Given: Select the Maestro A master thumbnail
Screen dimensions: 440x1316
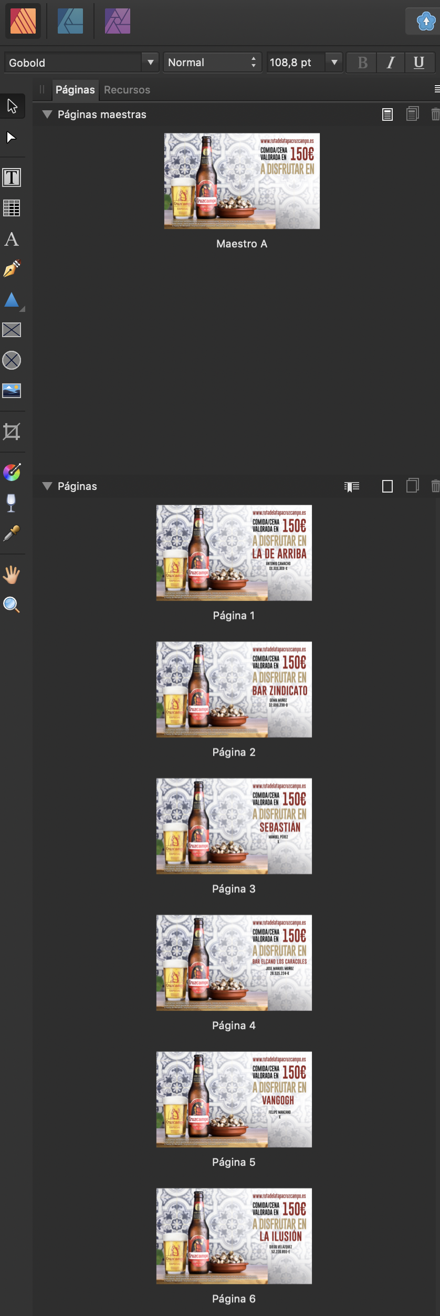Looking at the screenshot, I should pos(242,181).
